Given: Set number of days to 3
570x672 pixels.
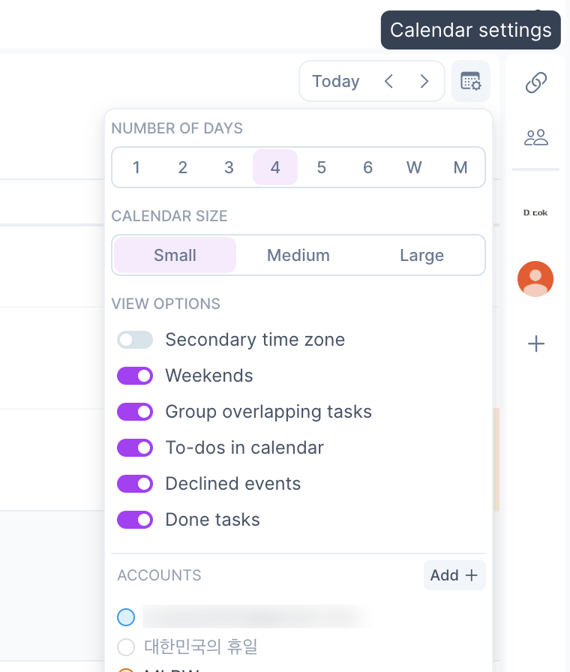Looking at the screenshot, I should [229, 167].
